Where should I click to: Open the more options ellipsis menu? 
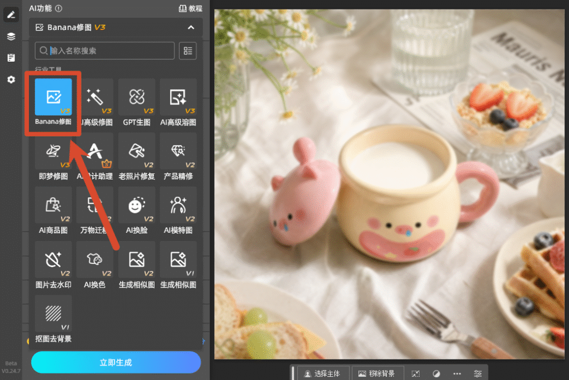pyautogui.click(x=457, y=373)
